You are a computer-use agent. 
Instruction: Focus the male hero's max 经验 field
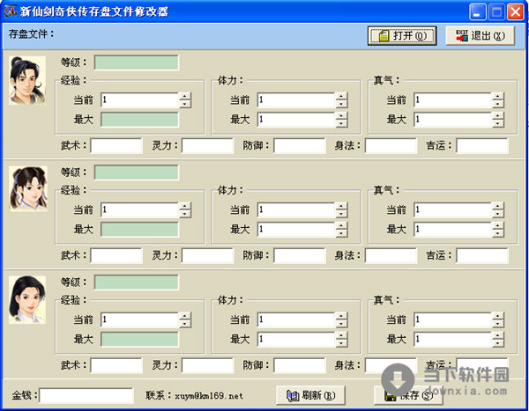[139, 120]
